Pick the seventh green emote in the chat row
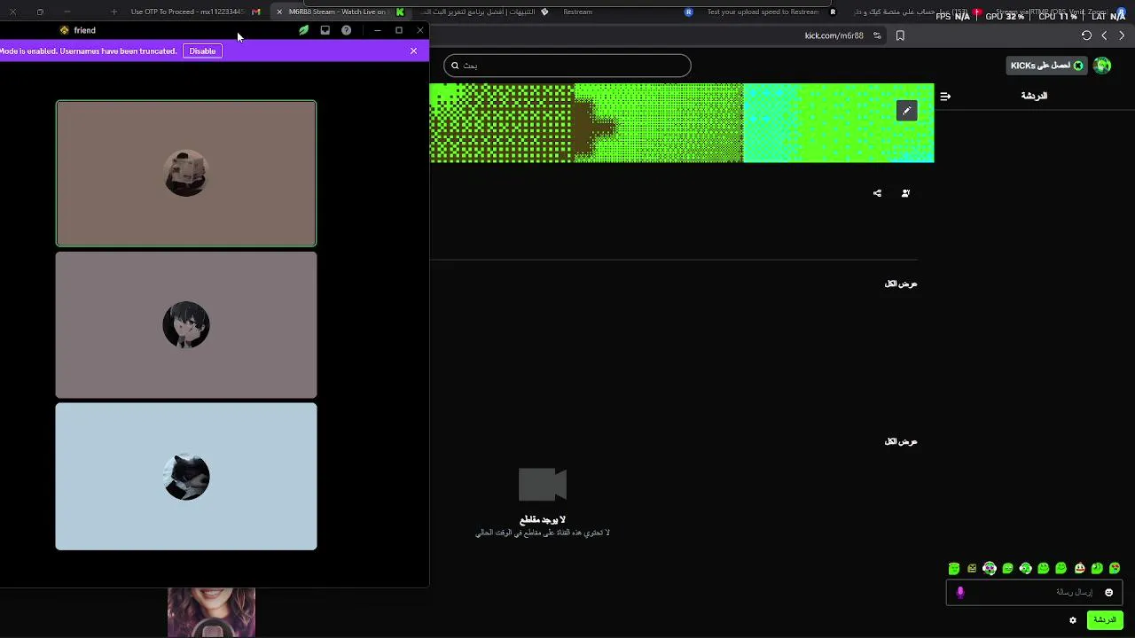Image resolution: width=1135 pixels, height=638 pixels. click(x=1061, y=569)
